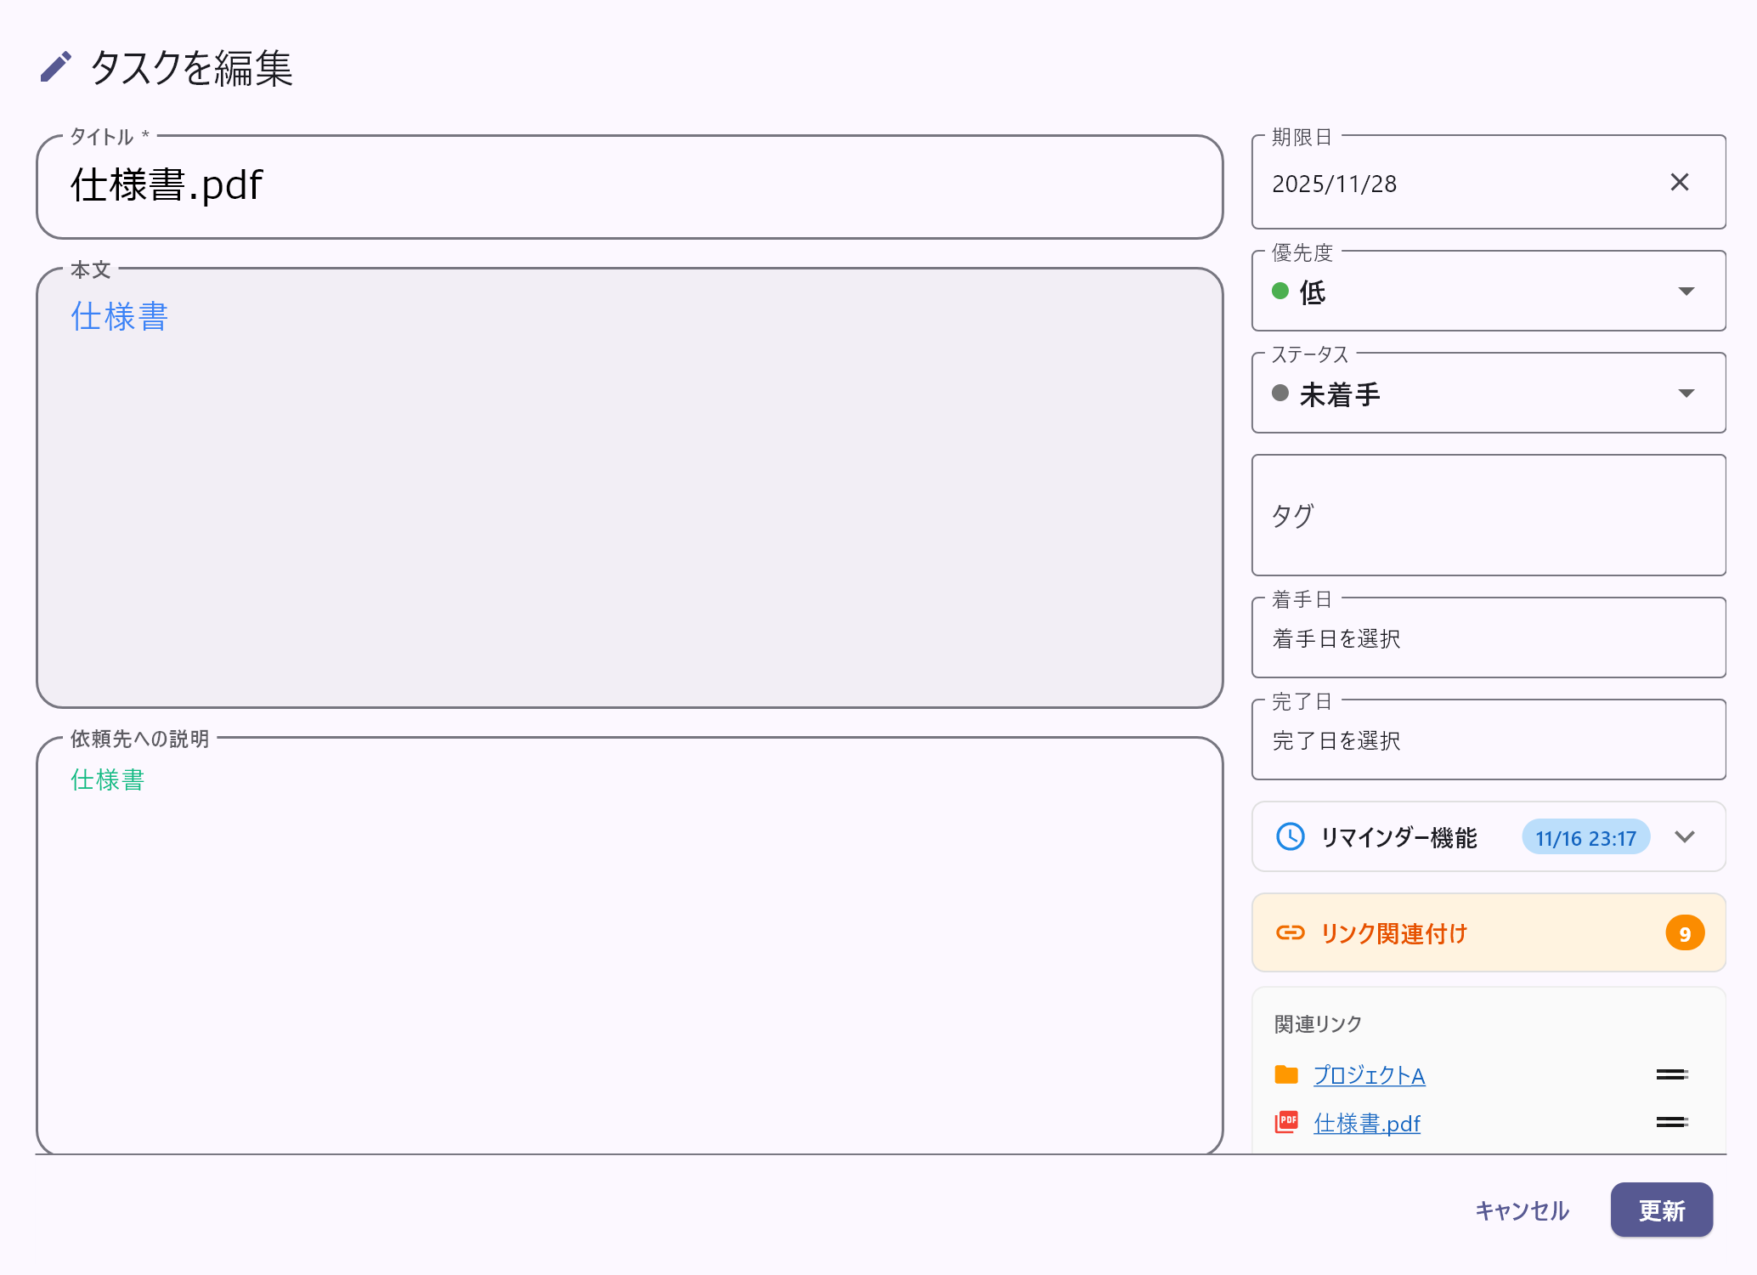
Task: Click the キャンセル button
Action: point(1521,1210)
